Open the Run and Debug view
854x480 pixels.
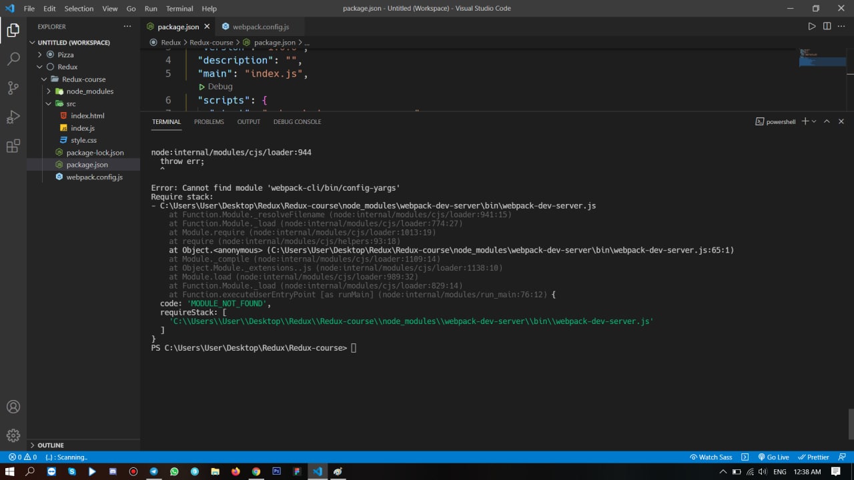pos(13,117)
